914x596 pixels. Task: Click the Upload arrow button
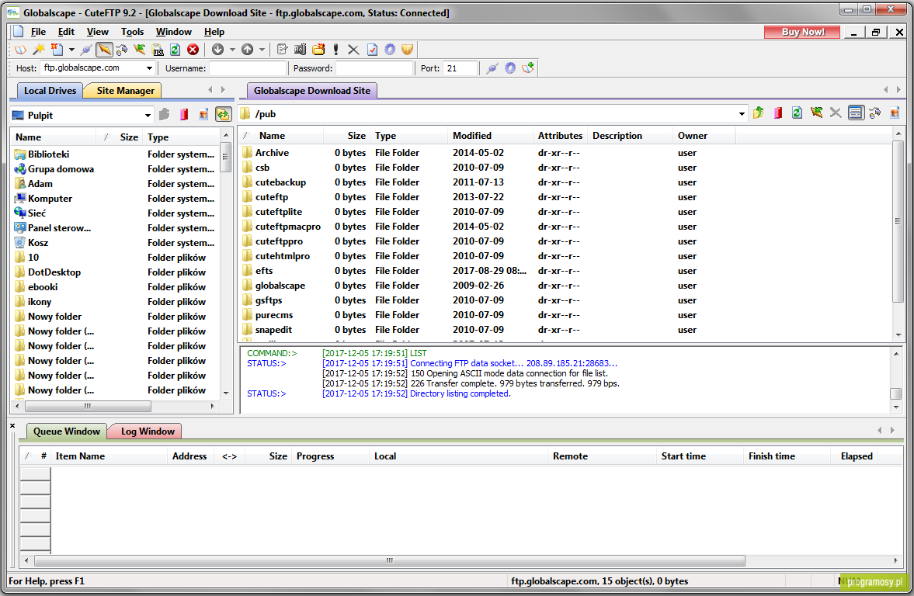click(247, 50)
